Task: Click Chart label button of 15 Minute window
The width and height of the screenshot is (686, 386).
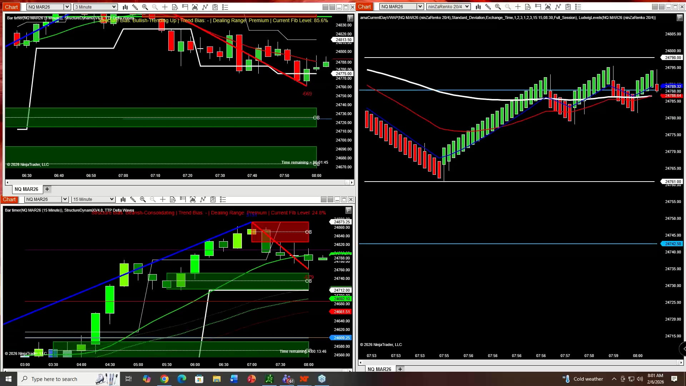Action: tap(9, 199)
